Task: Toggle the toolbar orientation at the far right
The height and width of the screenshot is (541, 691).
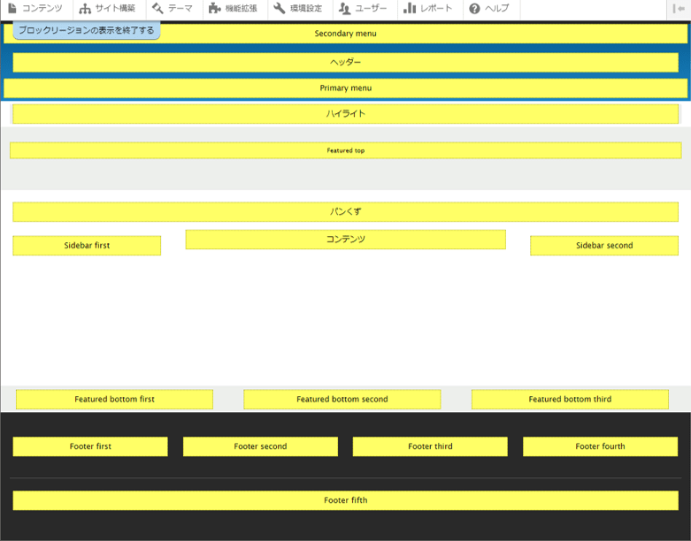Action: point(679,9)
